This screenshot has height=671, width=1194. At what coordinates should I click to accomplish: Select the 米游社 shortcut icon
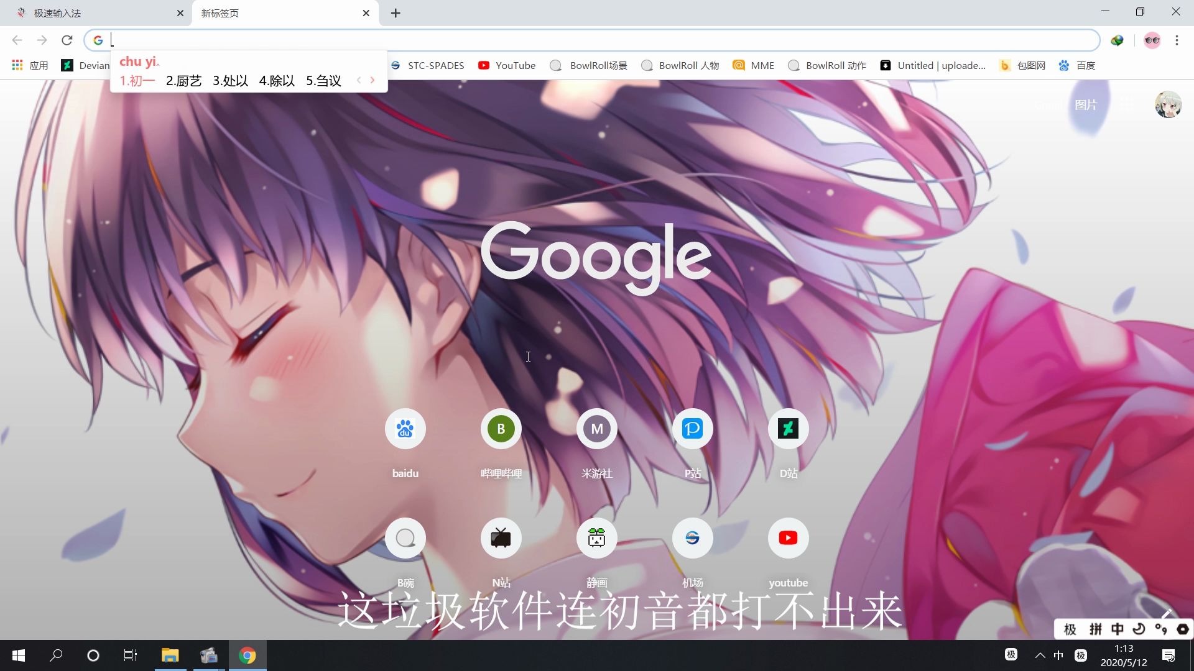597,429
